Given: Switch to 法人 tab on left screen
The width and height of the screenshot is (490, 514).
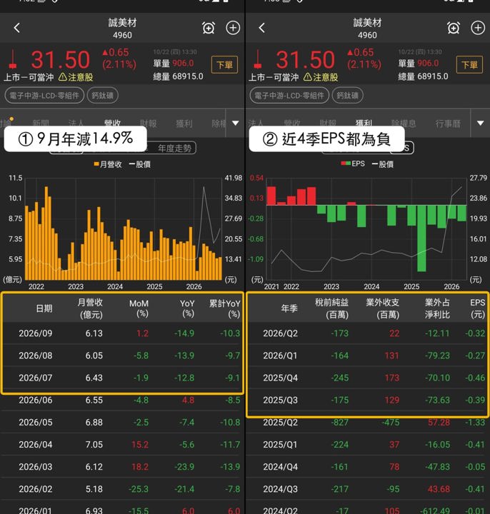Looking at the screenshot, I should [x=76, y=124].
